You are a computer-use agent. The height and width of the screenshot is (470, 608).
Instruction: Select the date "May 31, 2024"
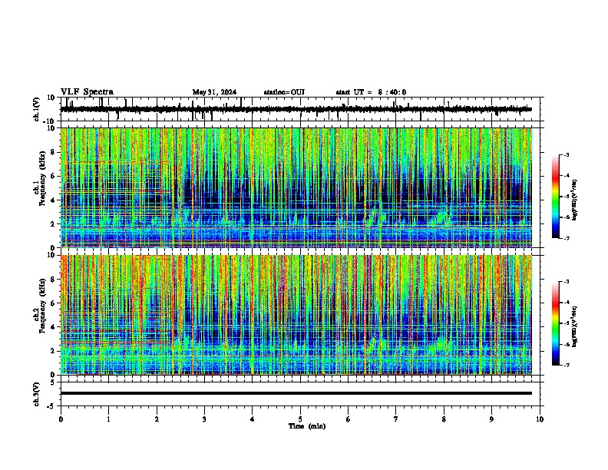(214, 92)
